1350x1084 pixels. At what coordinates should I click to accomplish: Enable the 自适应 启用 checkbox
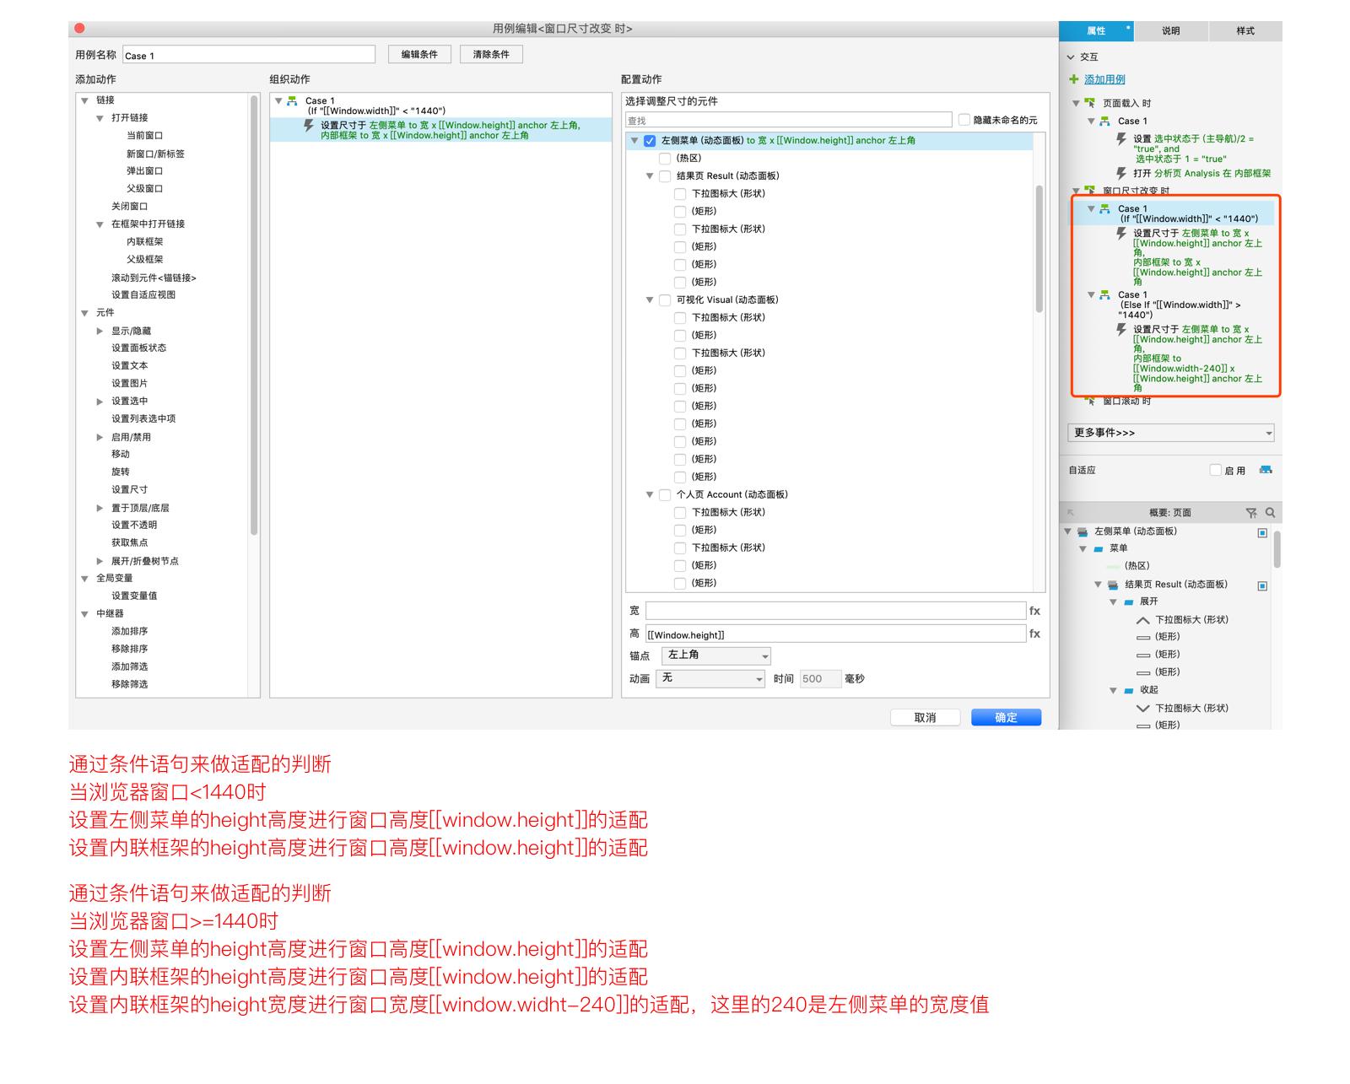(1216, 470)
